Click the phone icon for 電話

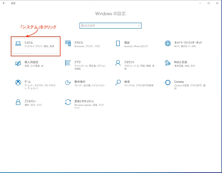[118, 44]
